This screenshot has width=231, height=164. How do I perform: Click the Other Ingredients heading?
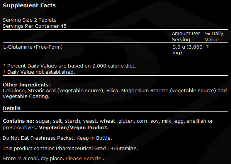pos(26,85)
